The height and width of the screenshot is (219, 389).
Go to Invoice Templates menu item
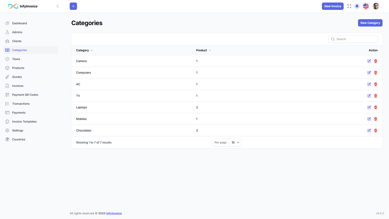(x=24, y=122)
